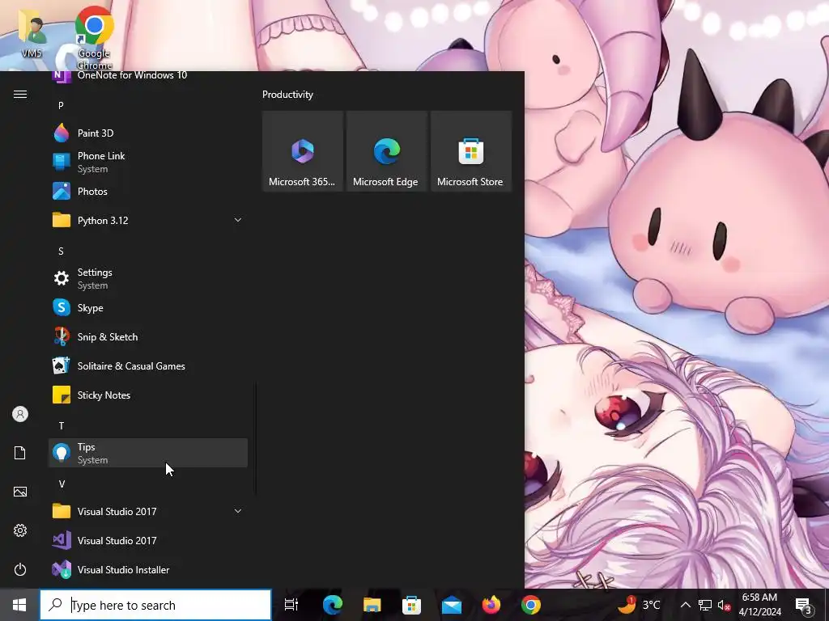
Task: Launch Skype
Action: point(148,307)
